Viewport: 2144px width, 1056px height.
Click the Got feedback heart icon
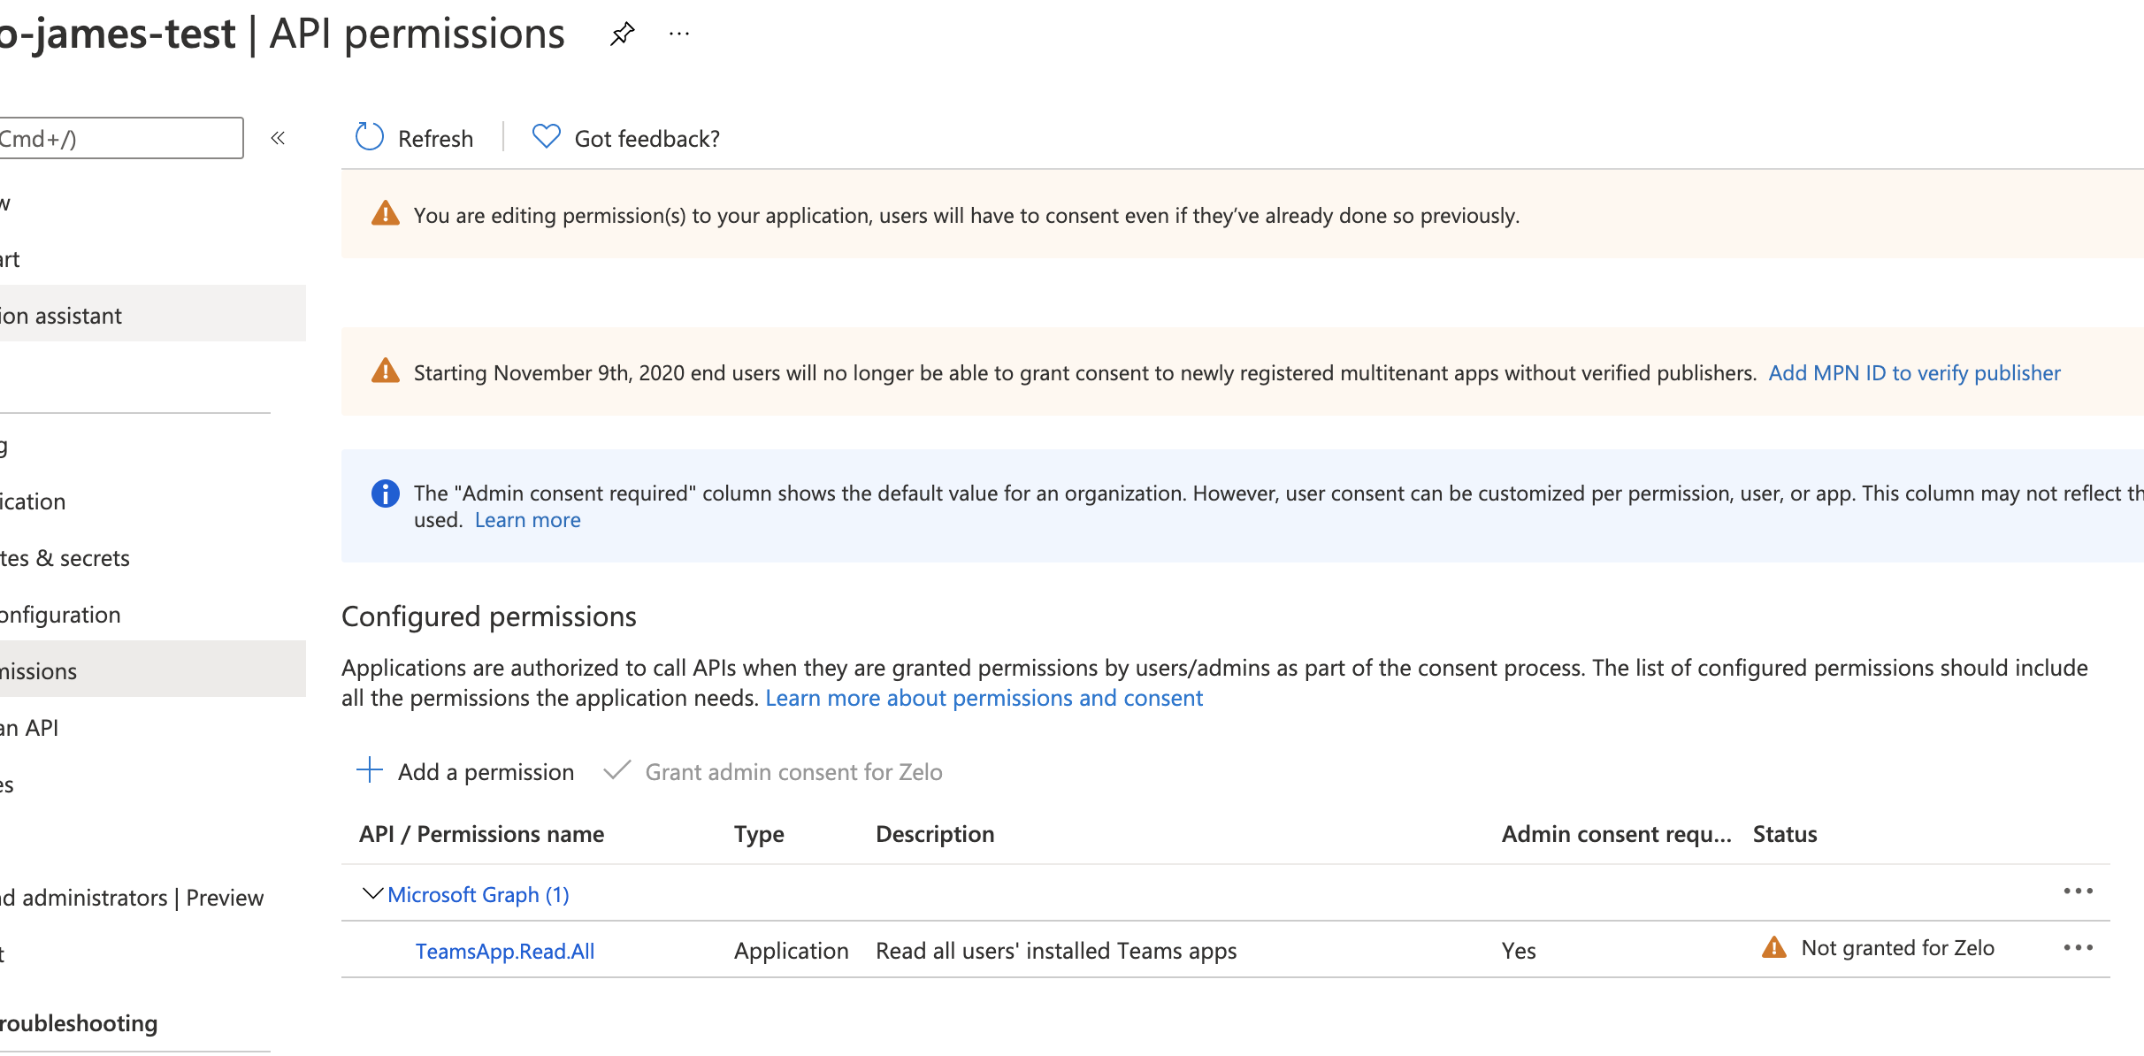coord(546,135)
